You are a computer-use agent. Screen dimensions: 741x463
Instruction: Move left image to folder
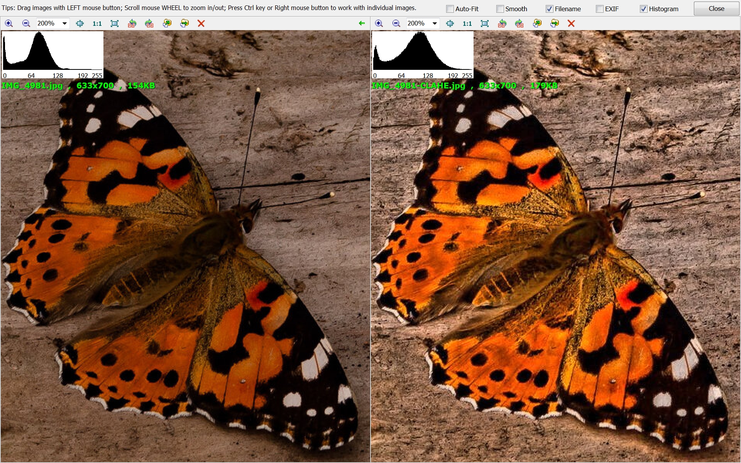click(184, 24)
